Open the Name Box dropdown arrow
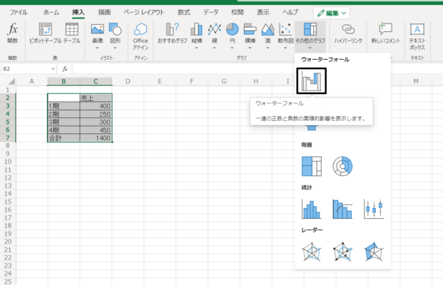Image resolution: width=443 pixels, height=285 pixels. click(53, 69)
